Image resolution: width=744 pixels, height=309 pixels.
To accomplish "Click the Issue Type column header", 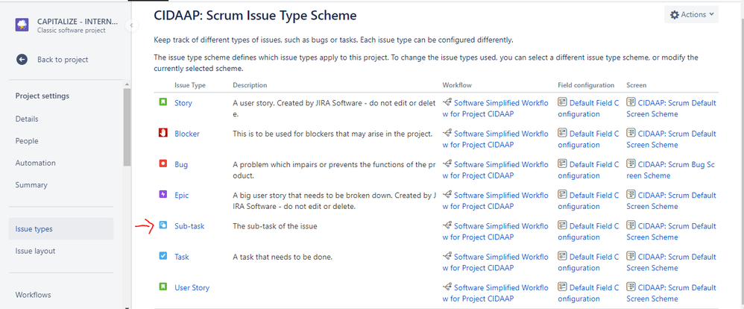I will pos(190,85).
